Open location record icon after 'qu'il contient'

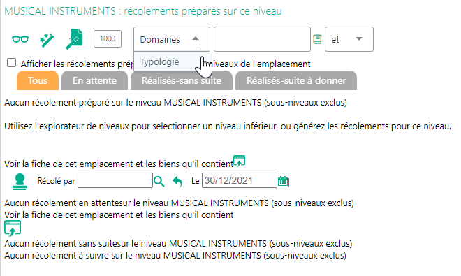pyautogui.click(x=240, y=161)
